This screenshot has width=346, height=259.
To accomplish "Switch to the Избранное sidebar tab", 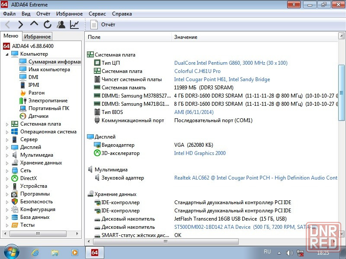I will tap(37, 37).
